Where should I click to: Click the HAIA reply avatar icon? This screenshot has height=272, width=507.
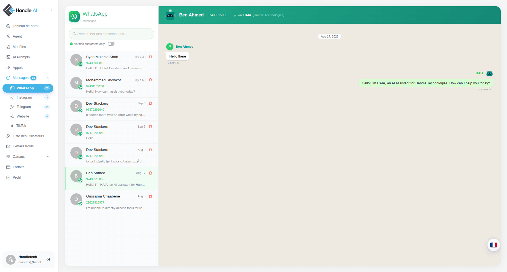[489, 73]
